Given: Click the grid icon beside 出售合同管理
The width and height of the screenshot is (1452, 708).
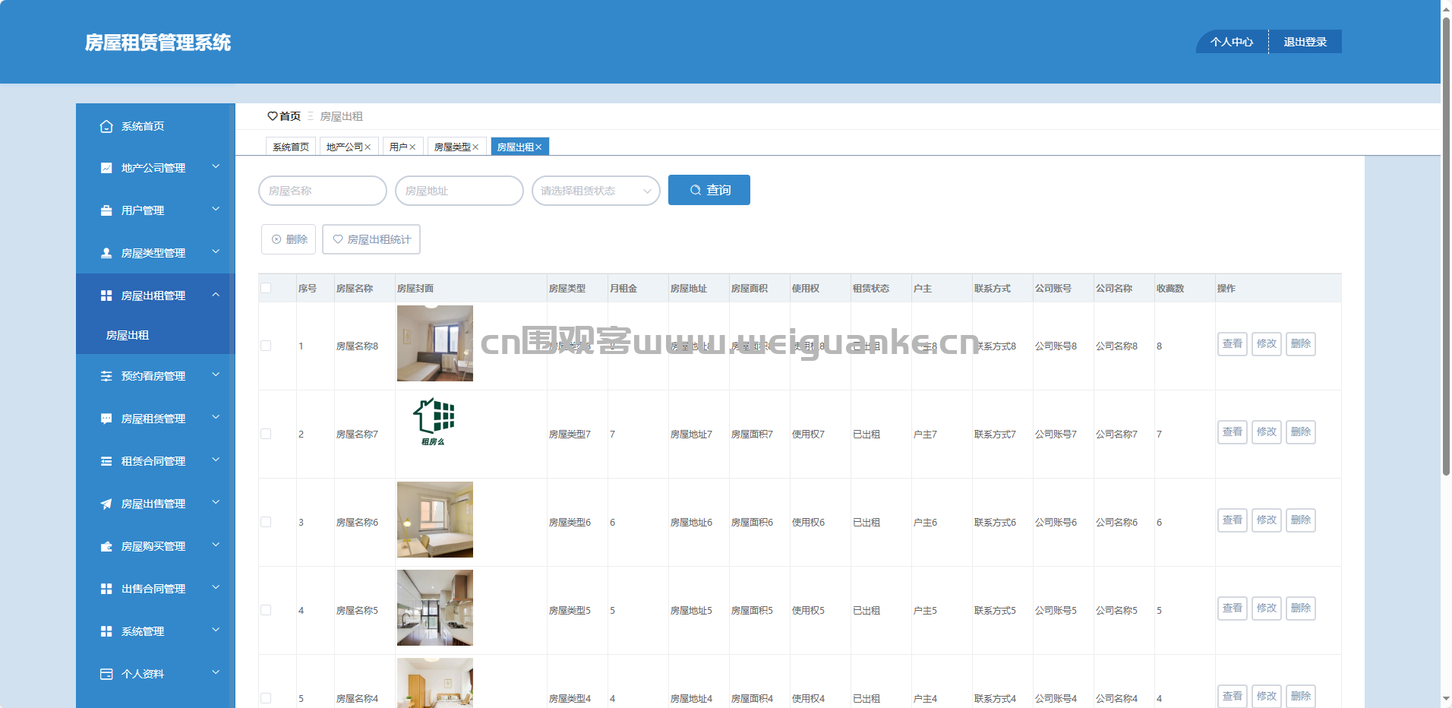Looking at the screenshot, I should click(106, 589).
